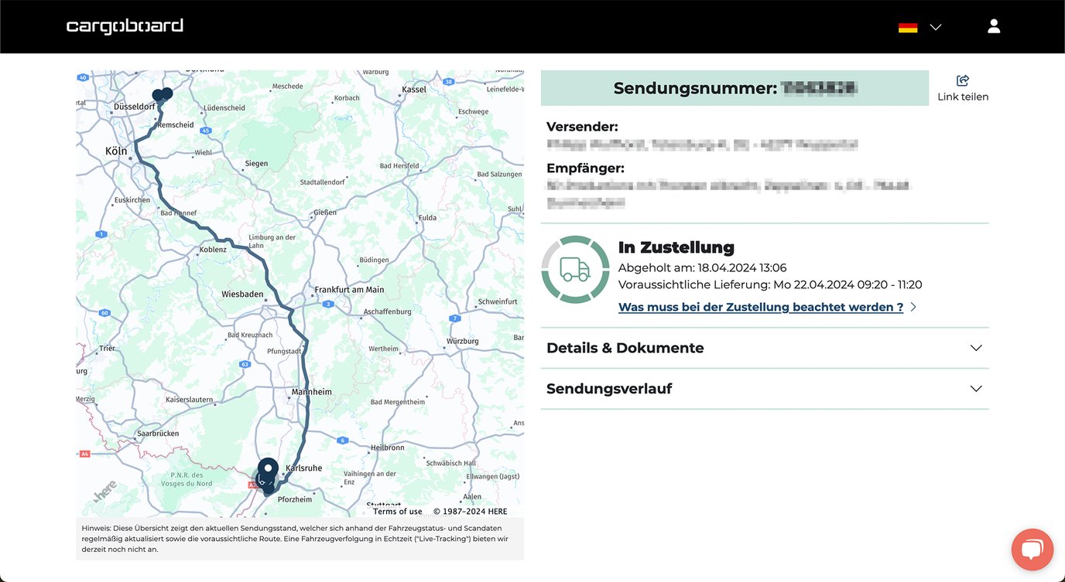This screenshot has height=582, width=1065.
Task: Click the Link teilen button
Action: click(x=963, y=97)
